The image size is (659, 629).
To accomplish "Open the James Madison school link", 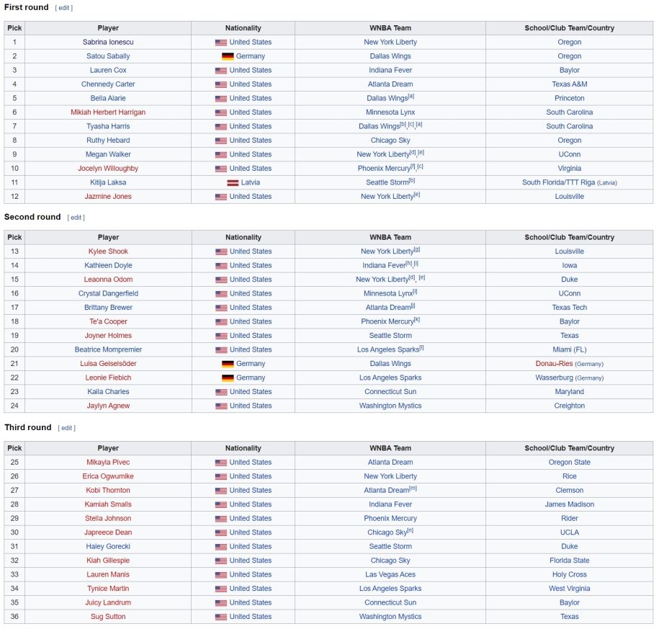I will (569, 504).
